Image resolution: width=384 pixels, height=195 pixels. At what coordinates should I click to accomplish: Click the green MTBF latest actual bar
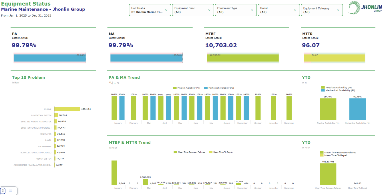[243, 58]
